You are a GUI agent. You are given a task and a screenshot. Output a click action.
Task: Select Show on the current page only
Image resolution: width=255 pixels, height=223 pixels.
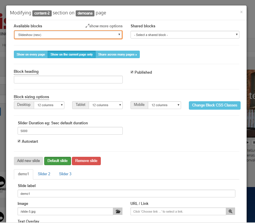(x=72, y=54)
